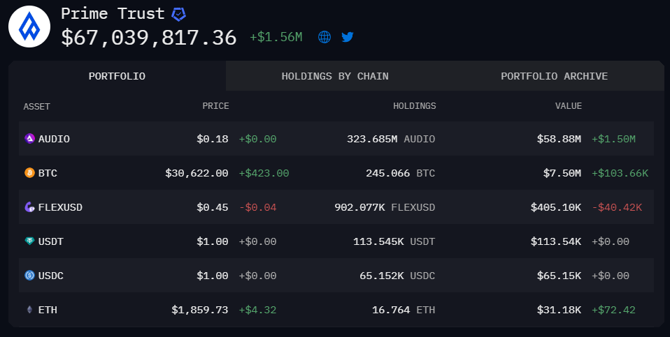The height and width of the screenshot is (337, 670).
Task: Sort by the HOLDINGS column header
Action: [415, 105]
